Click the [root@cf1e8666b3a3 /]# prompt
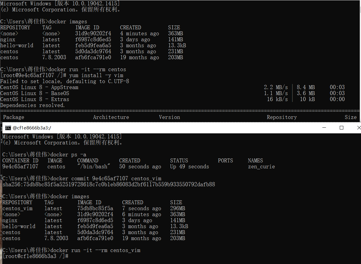The image size is (361, 264). coord(35,256)
